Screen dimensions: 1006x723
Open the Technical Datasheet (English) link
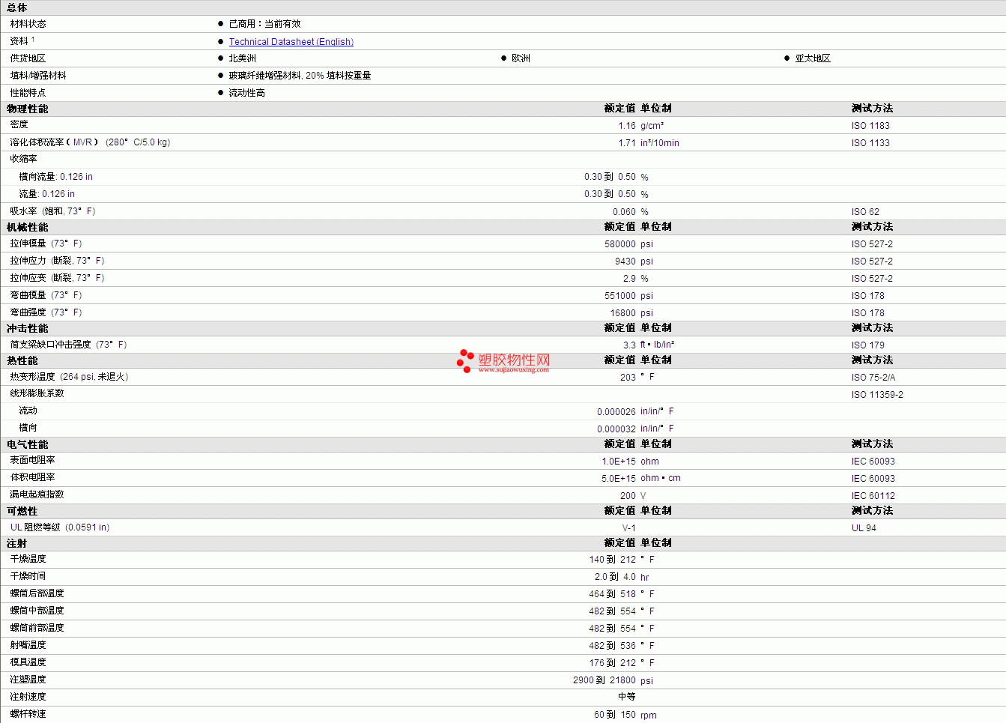click(x=291, y=42)
